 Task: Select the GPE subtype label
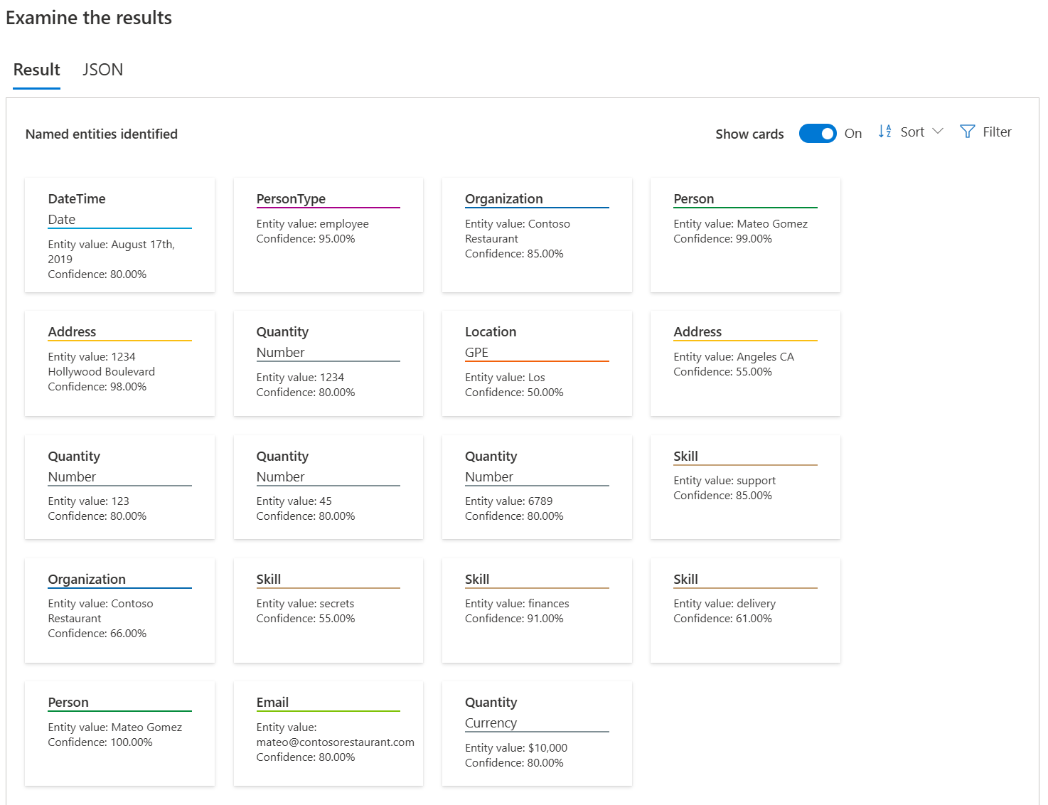tap(476, 353)
